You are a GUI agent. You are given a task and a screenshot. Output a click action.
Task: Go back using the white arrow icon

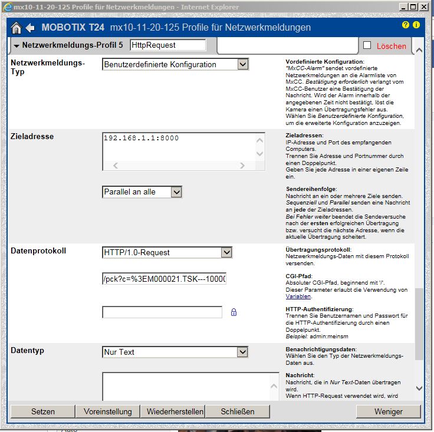click(30, 28)
